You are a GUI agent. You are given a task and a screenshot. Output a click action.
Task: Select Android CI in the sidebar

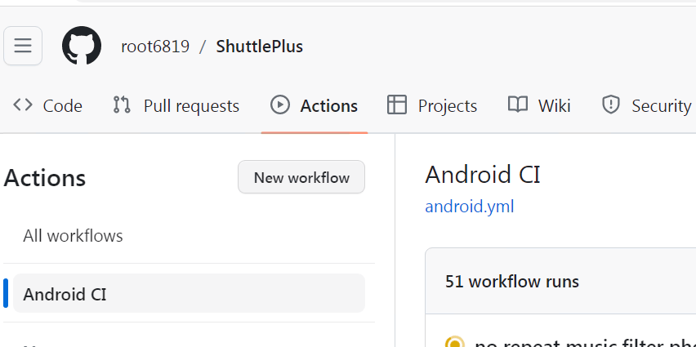pyautogui.click(x=65, y=294)
